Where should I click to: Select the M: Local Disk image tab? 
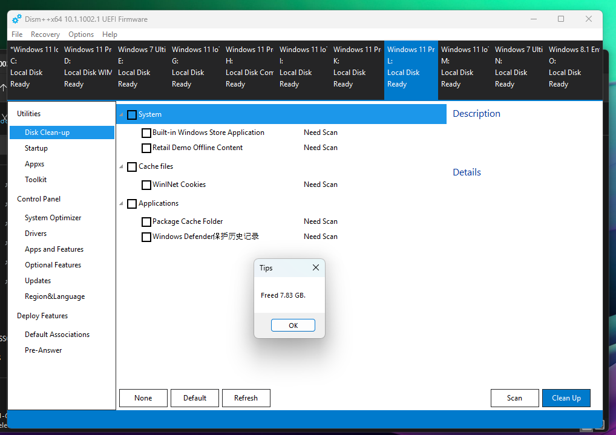tap(465, 70)
